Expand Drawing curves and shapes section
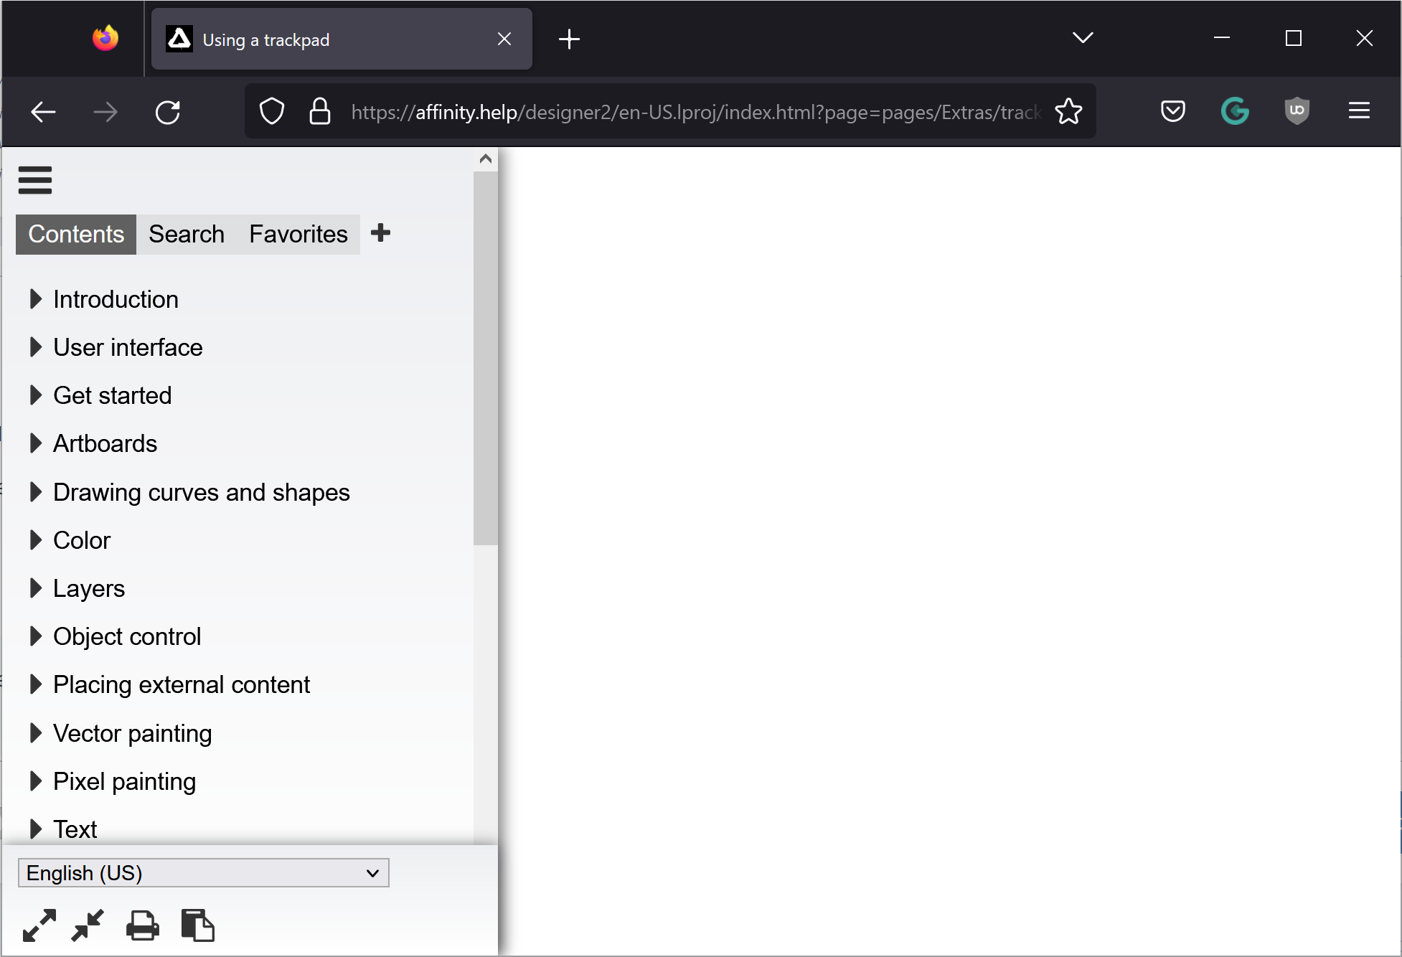The image size is (1402, 957). (x=35, y=492)
